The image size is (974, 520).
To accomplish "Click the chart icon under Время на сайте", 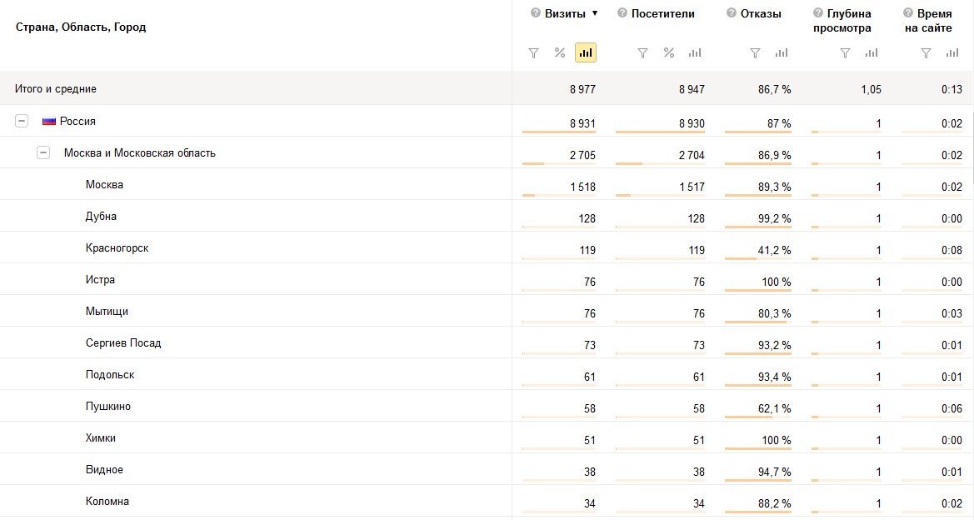I will click(952, 53).
